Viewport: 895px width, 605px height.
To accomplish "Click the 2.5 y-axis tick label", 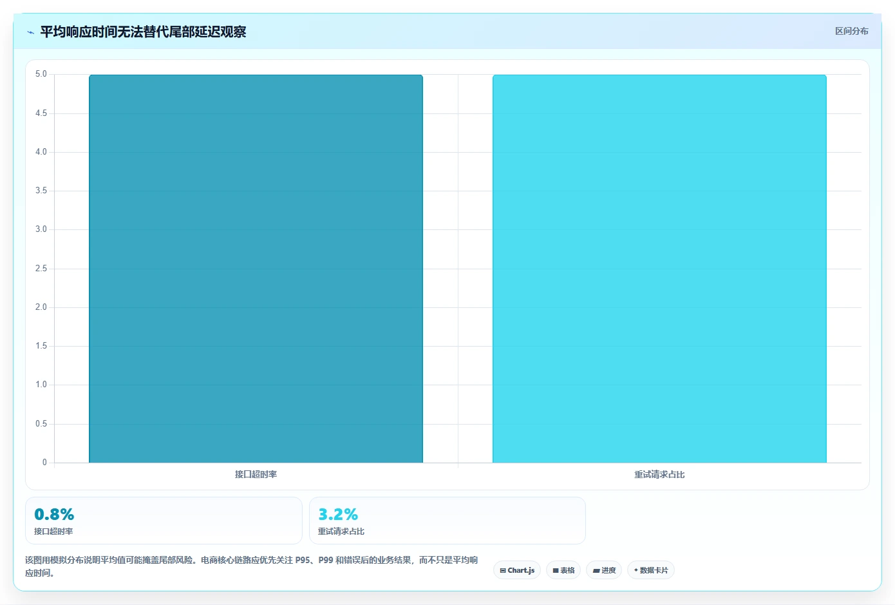I will [41, 269].
